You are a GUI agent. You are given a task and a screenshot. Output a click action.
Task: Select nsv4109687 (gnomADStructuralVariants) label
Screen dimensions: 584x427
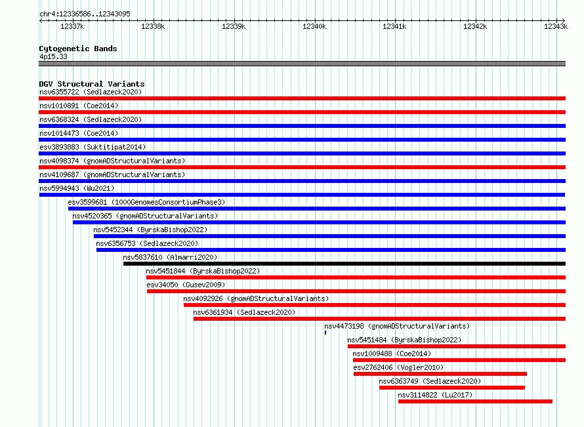point(112,174)
